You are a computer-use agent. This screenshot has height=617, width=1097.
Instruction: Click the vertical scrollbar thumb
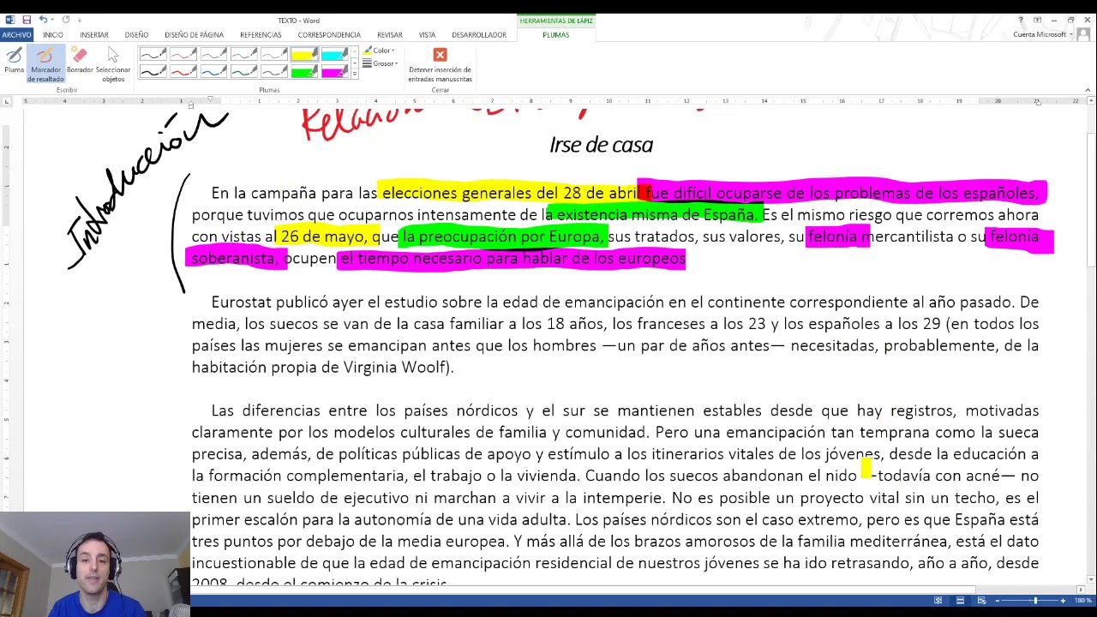(1091, 201)
